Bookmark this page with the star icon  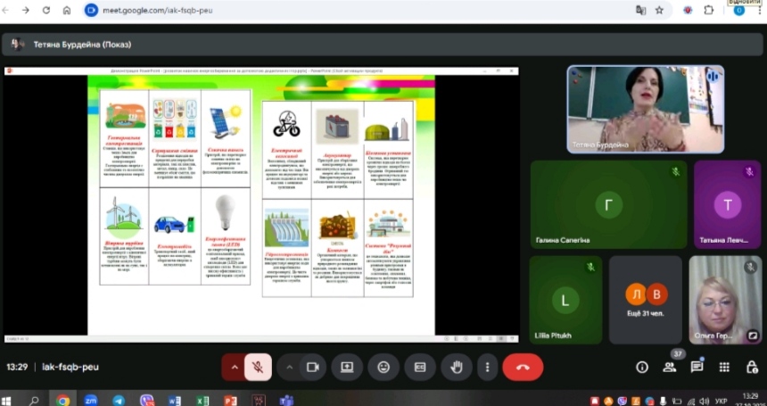659,11
